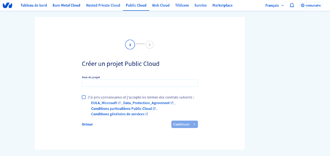
Task: Click the external-link icon beside EULA_Microsoft
Action: click(x=119, y=103)
